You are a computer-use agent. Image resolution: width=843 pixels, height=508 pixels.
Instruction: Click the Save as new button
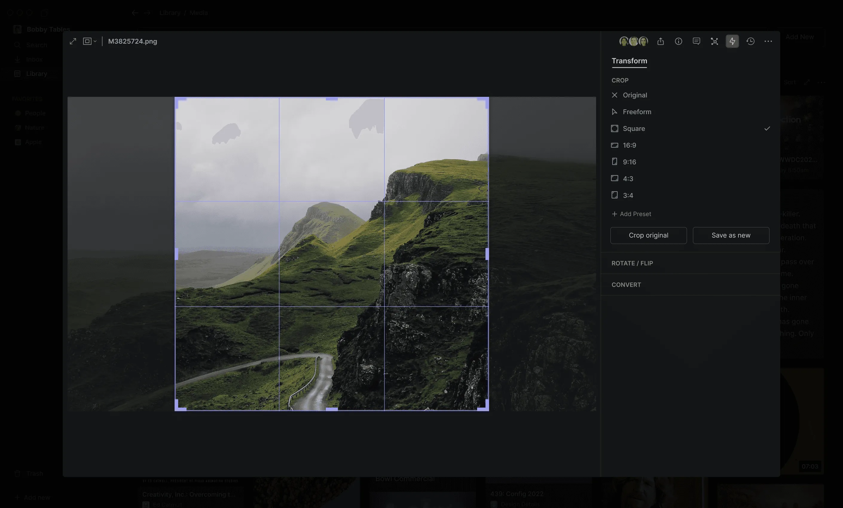click(x=731, y=235)
